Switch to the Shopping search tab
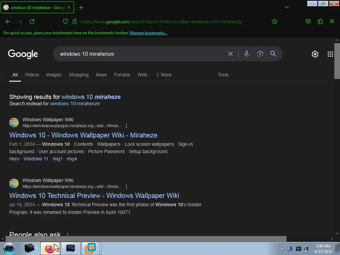Viewport: 340px width, 255px height. pos(78,75)
